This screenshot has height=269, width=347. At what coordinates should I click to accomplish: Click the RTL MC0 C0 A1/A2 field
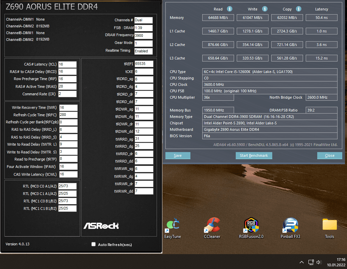tap(68, 186)
